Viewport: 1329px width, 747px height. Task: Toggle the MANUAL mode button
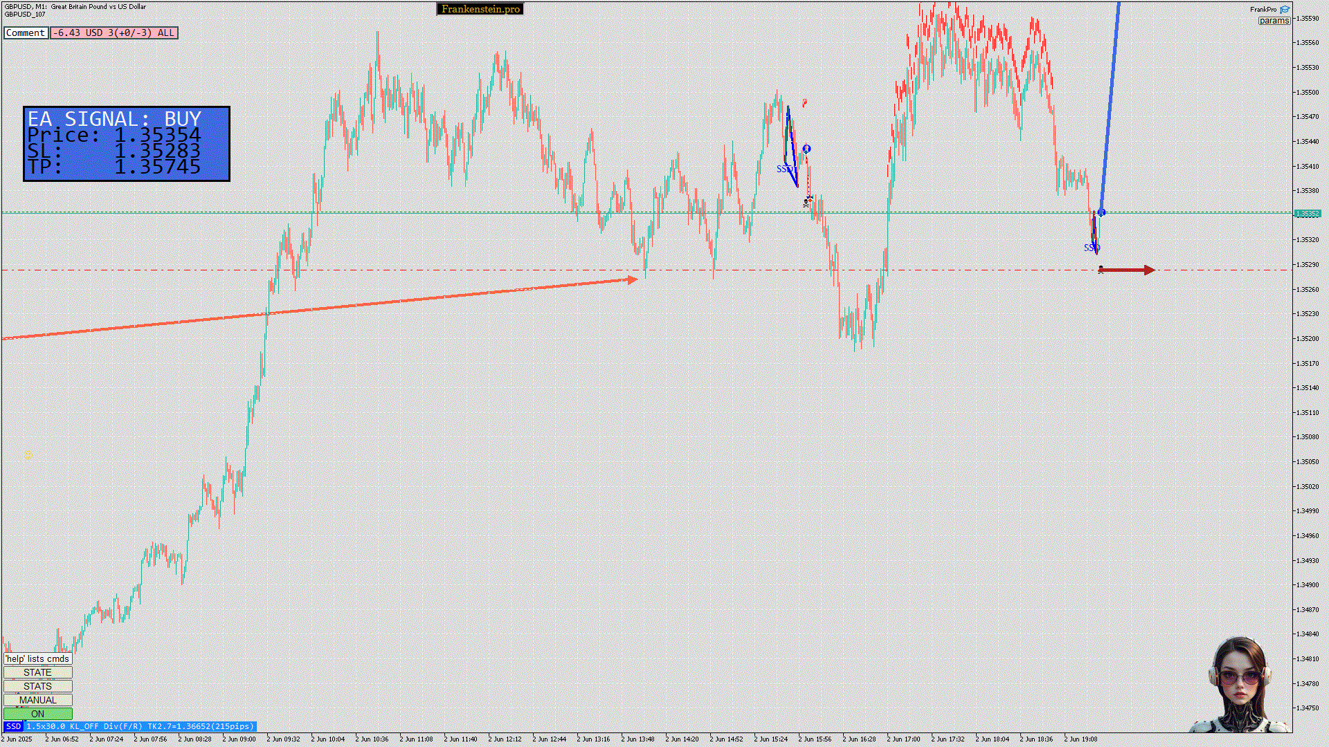[37, 700]
